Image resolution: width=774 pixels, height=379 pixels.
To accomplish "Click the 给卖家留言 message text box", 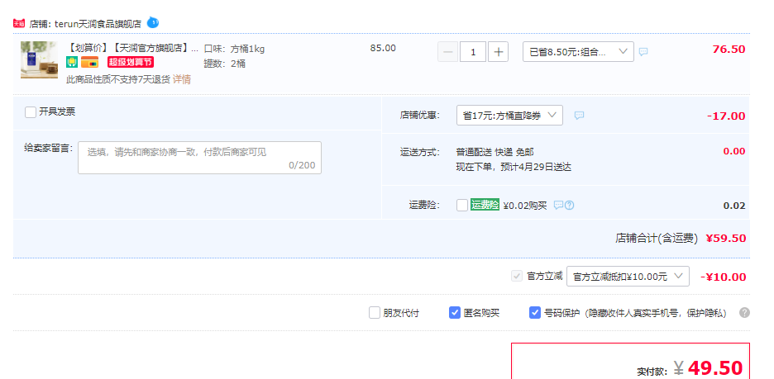I will tap(199, 158).
